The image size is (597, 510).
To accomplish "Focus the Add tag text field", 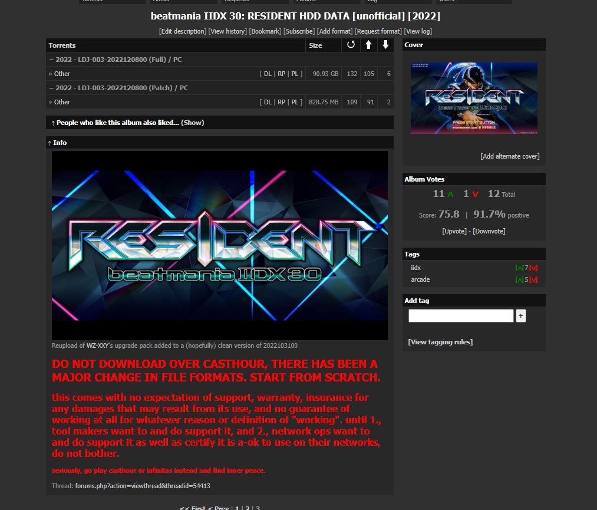I will 461,316.
